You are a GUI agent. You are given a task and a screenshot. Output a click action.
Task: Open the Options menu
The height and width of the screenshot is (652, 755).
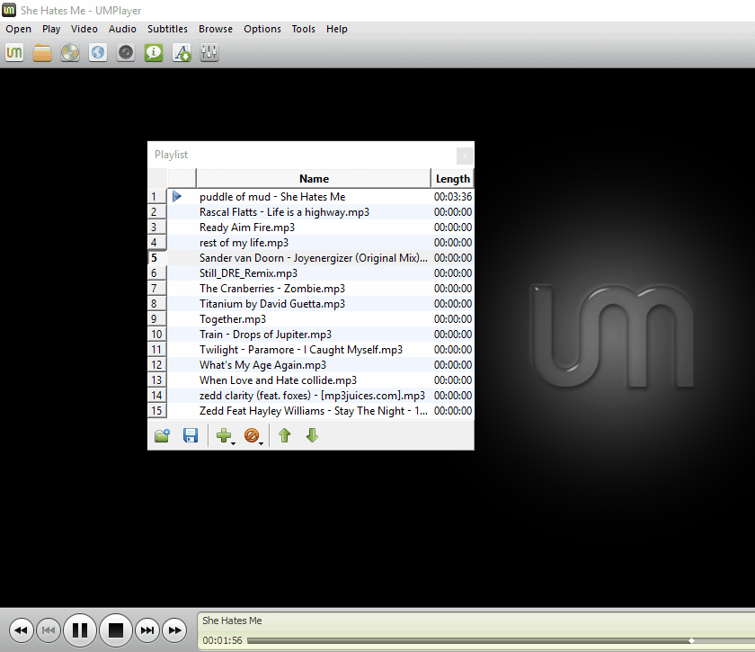pos(262,29)
